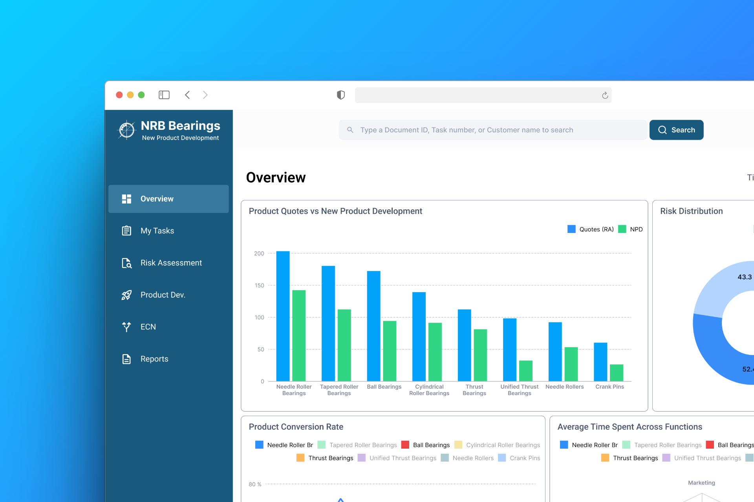This screenshot has height=502, width=754.
Task: Open the Product Dev. rocket icon
Action: (126, 295)
